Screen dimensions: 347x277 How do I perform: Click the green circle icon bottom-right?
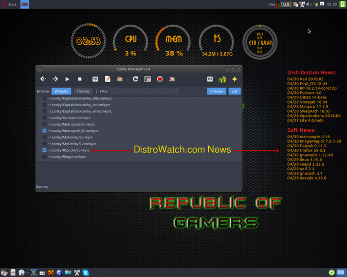tap(332, 272)
